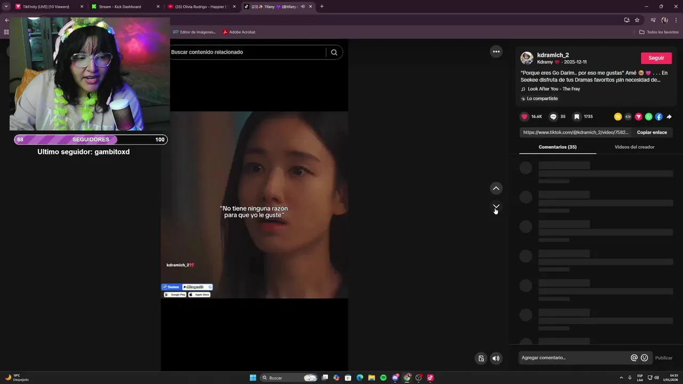
Task: Insert a mention with the @ icon
Action: tap(634, 358)
